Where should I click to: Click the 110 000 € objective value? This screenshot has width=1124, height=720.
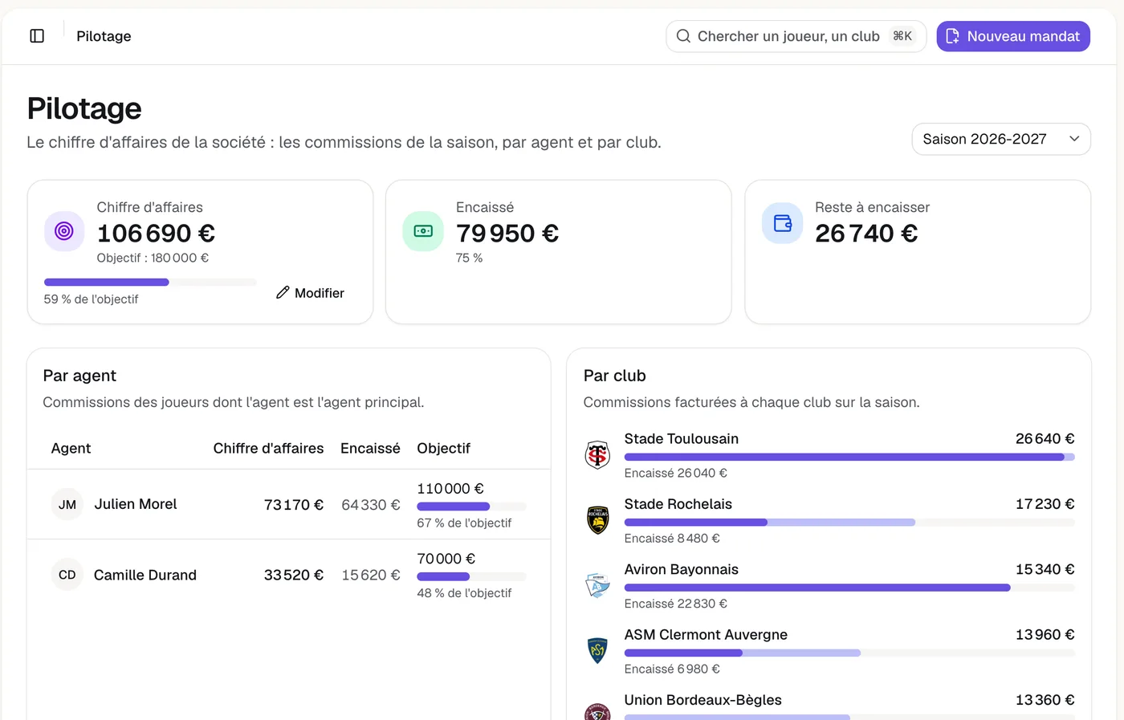tap(450, 488)
